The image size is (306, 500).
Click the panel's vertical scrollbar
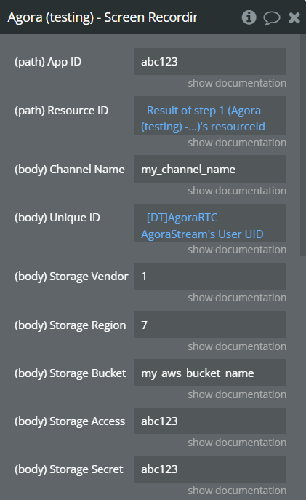(303, 145)
